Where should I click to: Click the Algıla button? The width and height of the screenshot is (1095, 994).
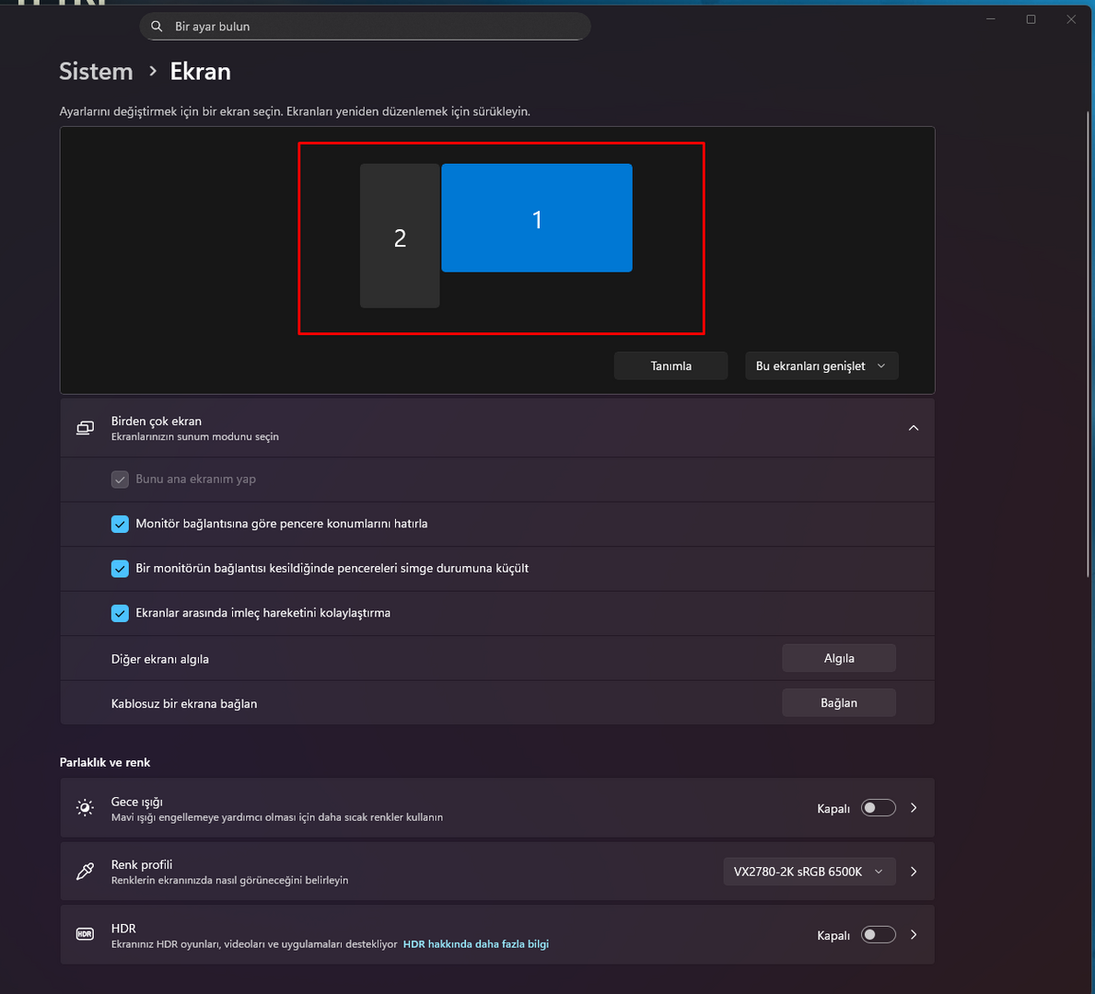[x=839, y=658]
